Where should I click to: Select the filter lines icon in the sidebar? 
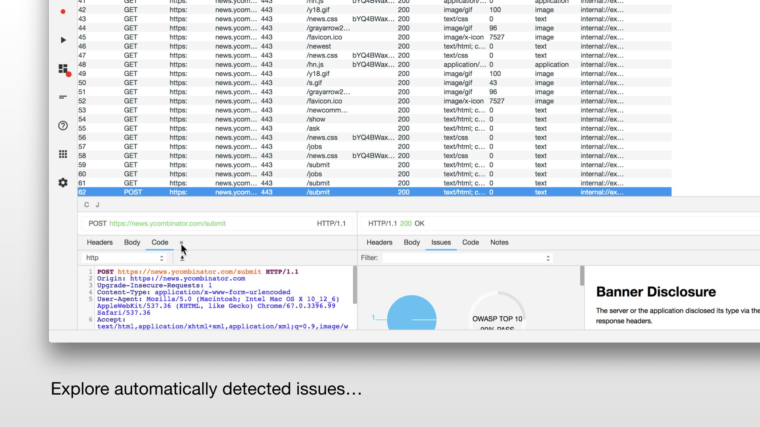point(63,97)
